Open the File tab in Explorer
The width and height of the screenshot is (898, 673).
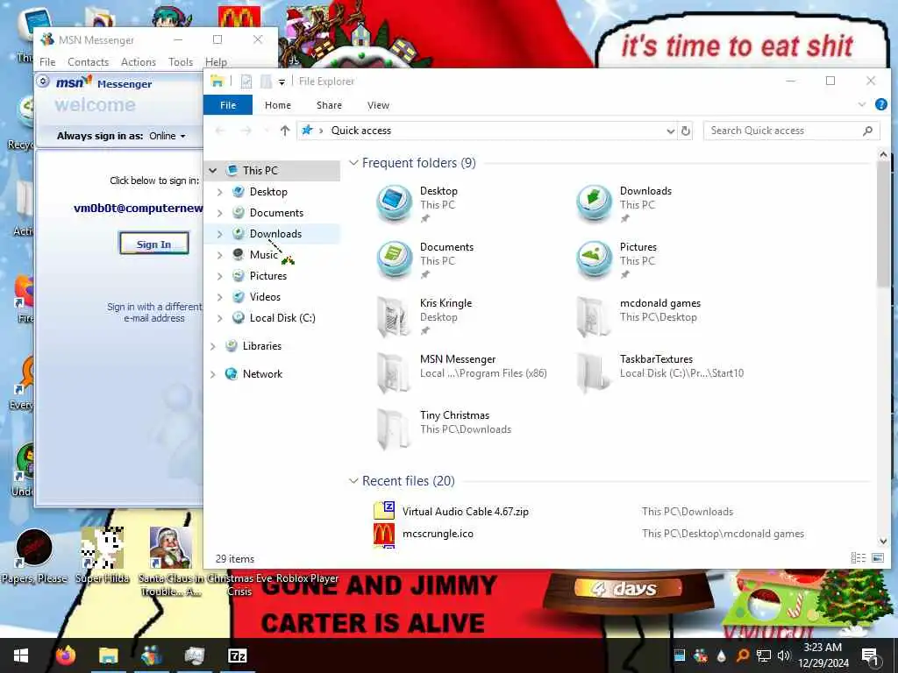[228, 105]
